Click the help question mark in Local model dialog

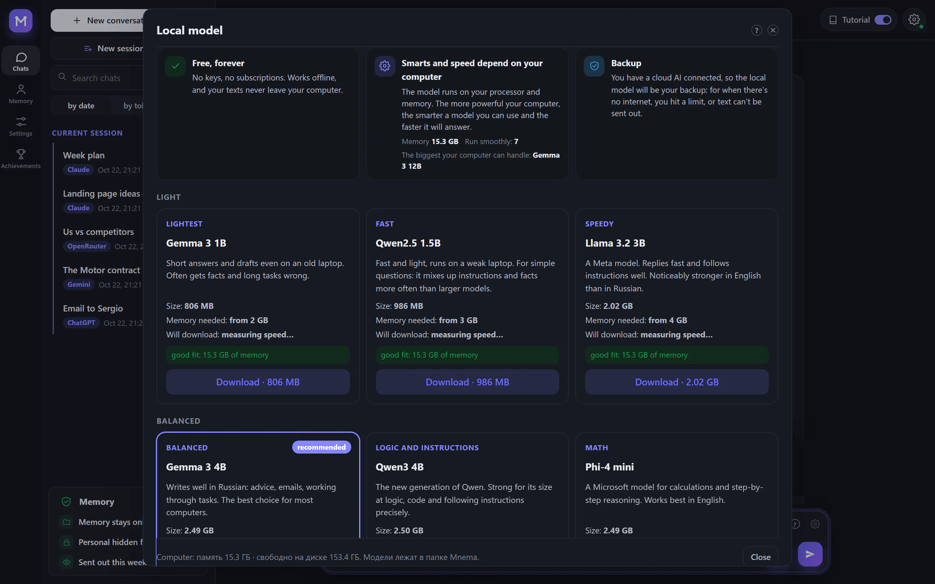(756, 30)
